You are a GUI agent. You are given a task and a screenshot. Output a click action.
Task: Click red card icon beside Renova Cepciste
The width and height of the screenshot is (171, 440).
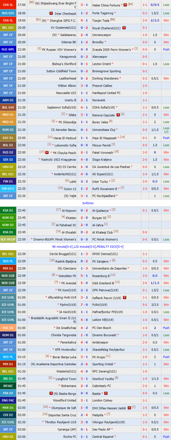coord(118,115)
